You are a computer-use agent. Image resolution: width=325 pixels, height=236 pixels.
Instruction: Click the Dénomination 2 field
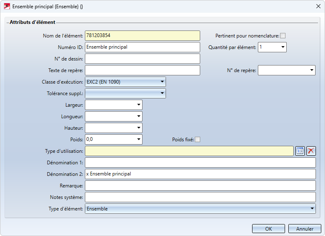tap(200, 174)
